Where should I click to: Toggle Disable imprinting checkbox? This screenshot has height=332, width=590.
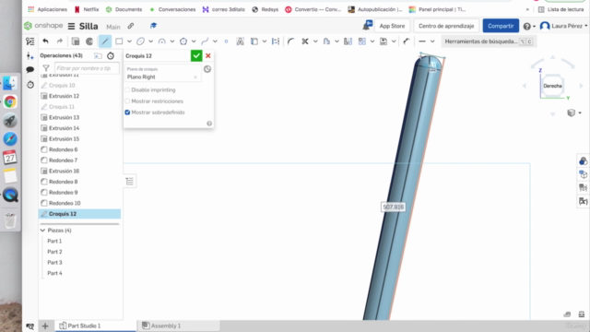tap(127, 90)
